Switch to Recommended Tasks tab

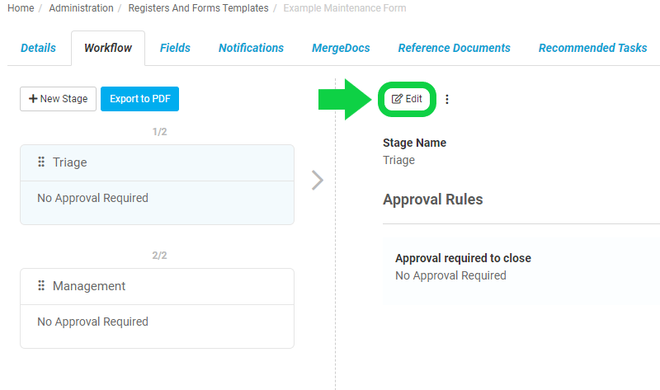[x=592, y=48]
